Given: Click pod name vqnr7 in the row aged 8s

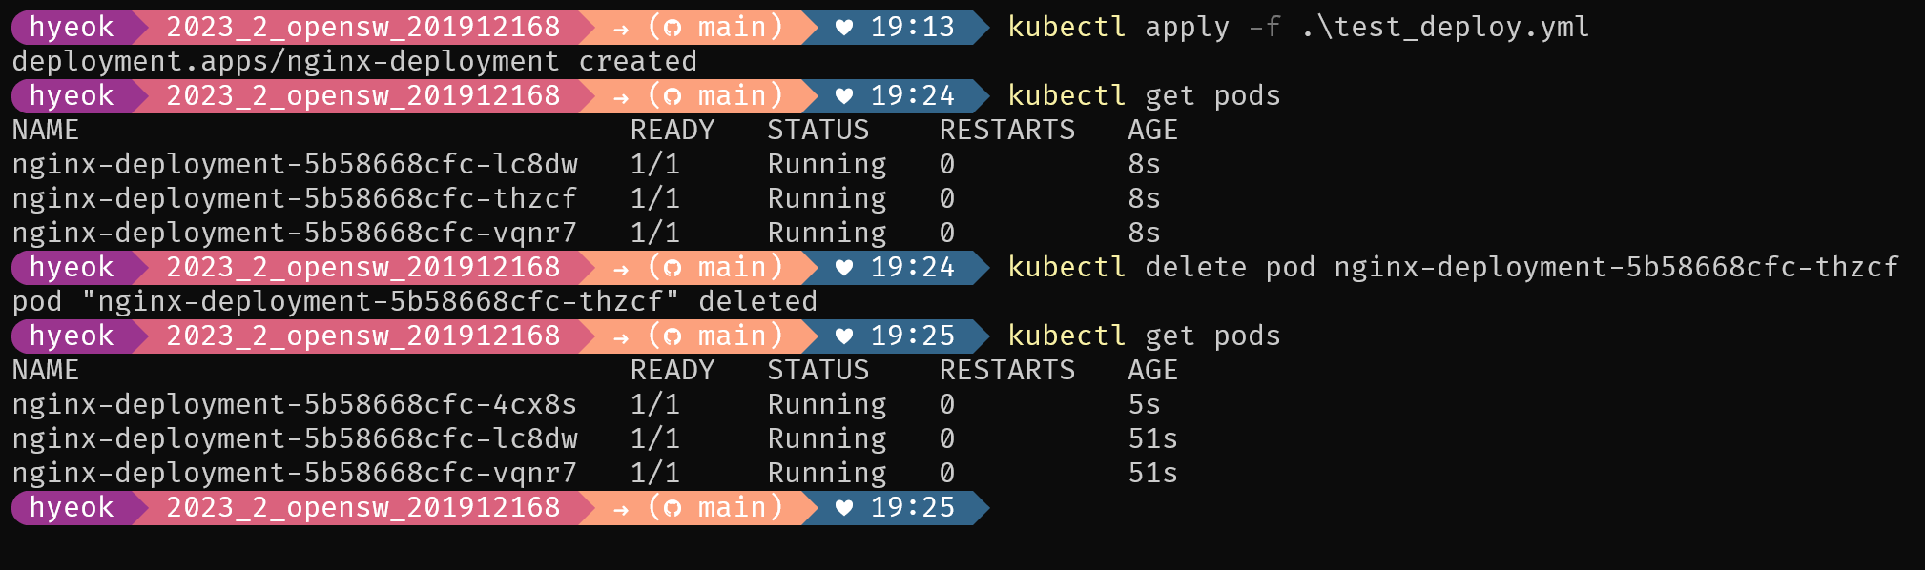Looking at the screenshot, I should coord(295,233).
